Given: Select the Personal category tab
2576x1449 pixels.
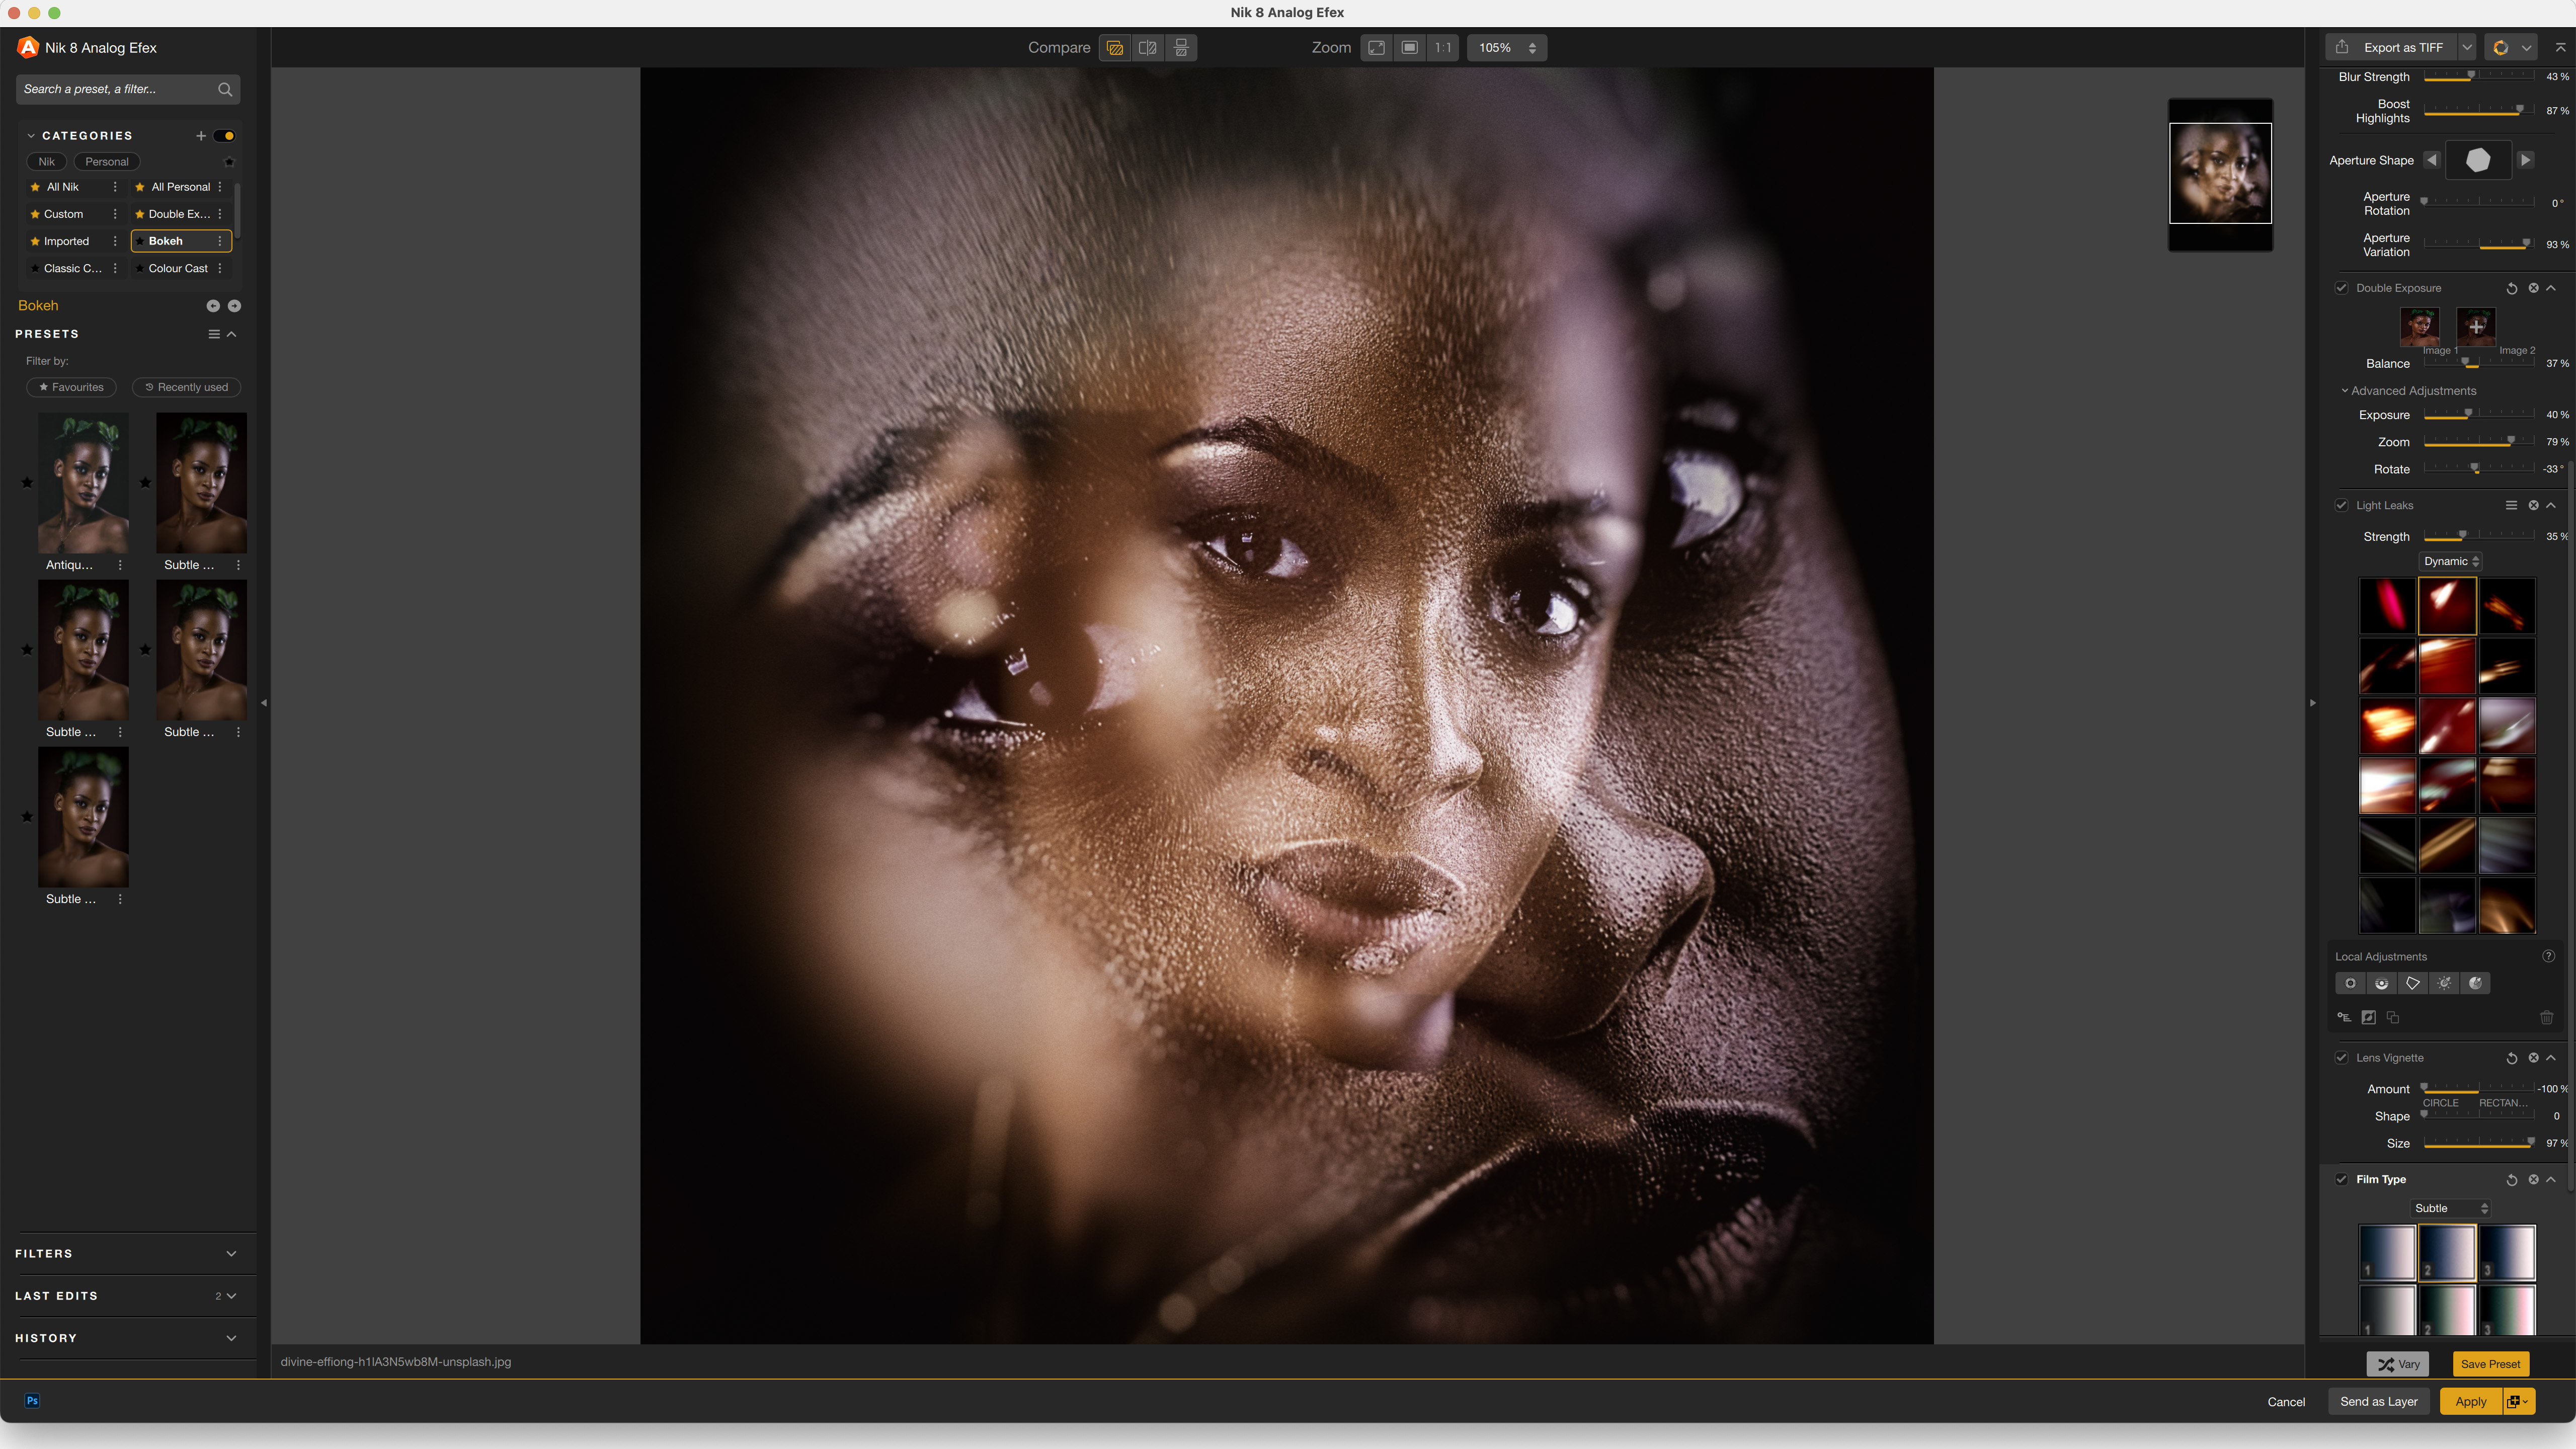Looking at the screenshot, I should (x=107, y=162).
